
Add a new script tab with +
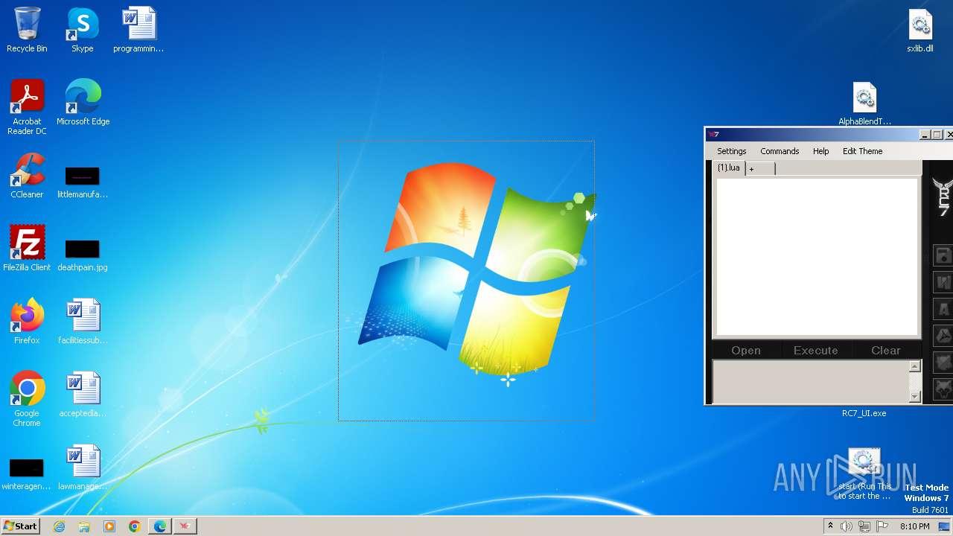pos(759,169)
